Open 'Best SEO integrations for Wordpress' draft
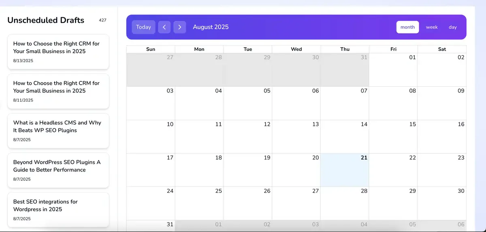The image size is (486, 232). click(x=58, y=210)
